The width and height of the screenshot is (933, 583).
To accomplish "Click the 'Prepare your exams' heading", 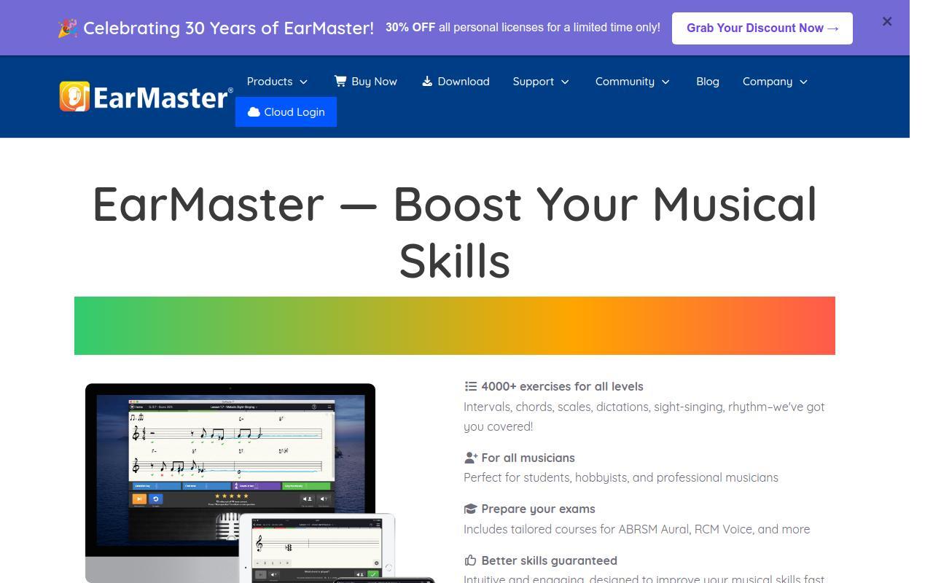I will pos(538,509).
